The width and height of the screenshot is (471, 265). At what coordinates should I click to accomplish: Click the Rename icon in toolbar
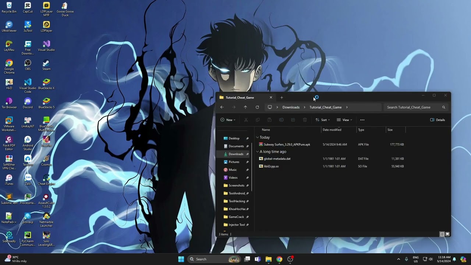pyautogui.click(x=281, y=120)
